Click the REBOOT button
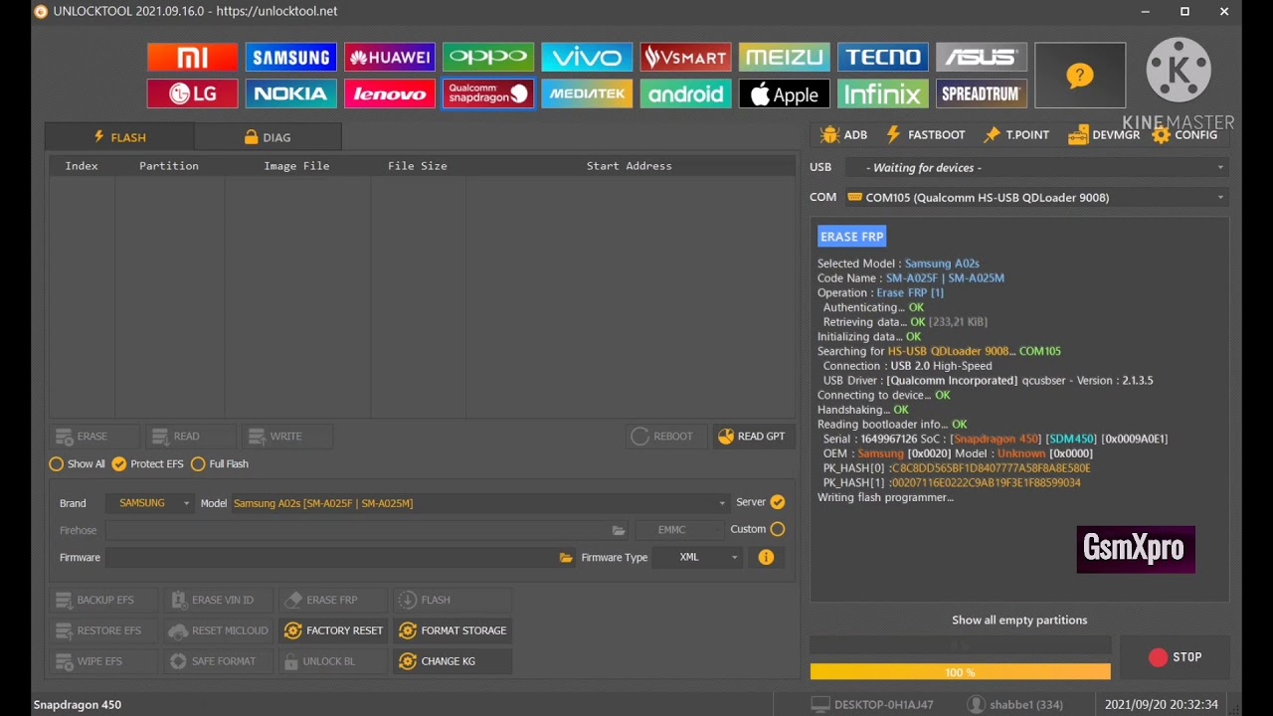This screenshot has width=1273, height=716. coord(665,437)
